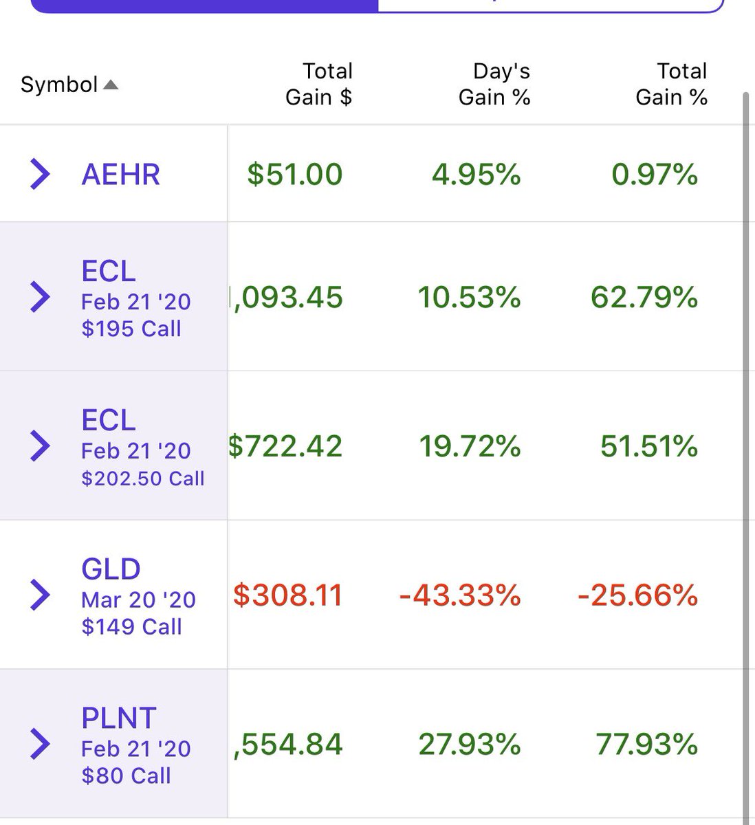This screenshot has height=825, width=755.
Task: Expand the ECL $195 Call row
Action: click(40, 297)
